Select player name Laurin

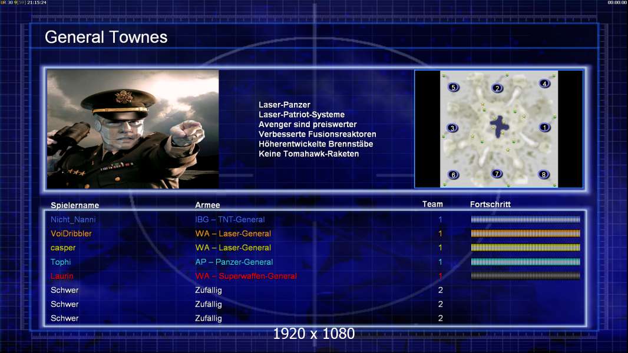tap(62, 276)
